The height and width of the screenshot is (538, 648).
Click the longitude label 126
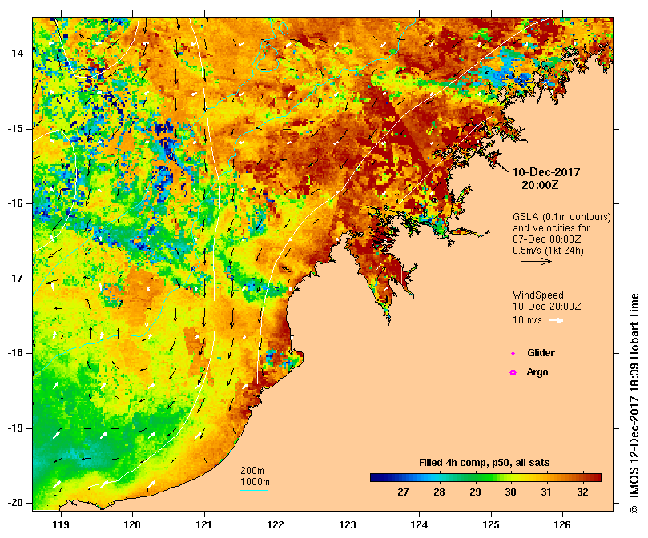pyautogui.click(x=562, y=525)
